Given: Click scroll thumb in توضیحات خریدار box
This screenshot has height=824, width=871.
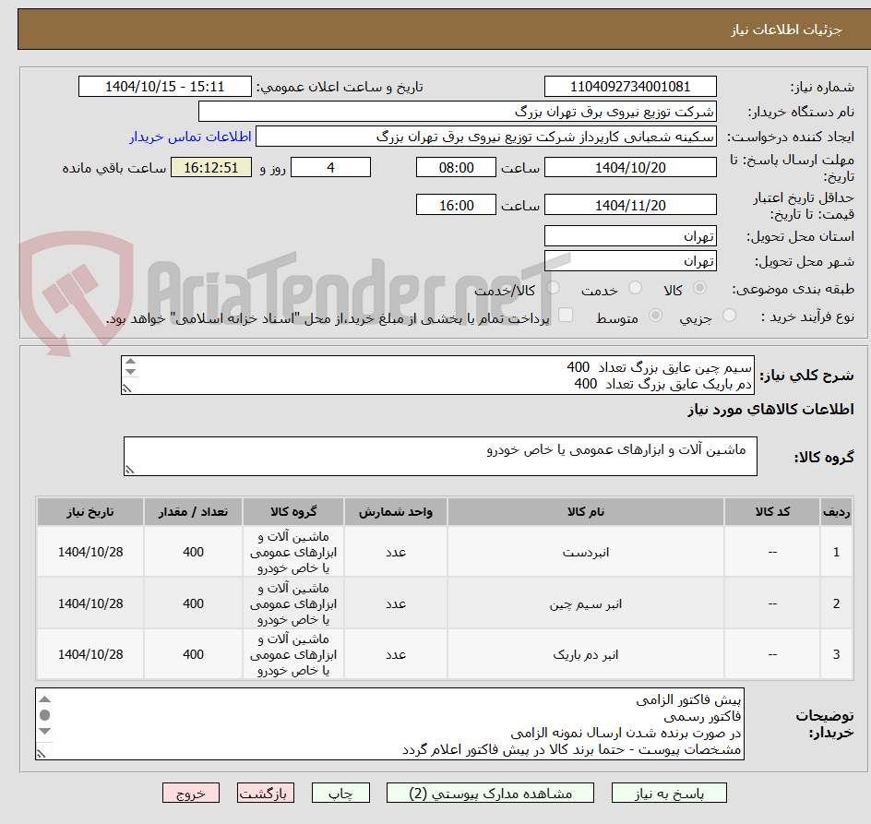Looking at the screenshot, I should click(45, 715).
